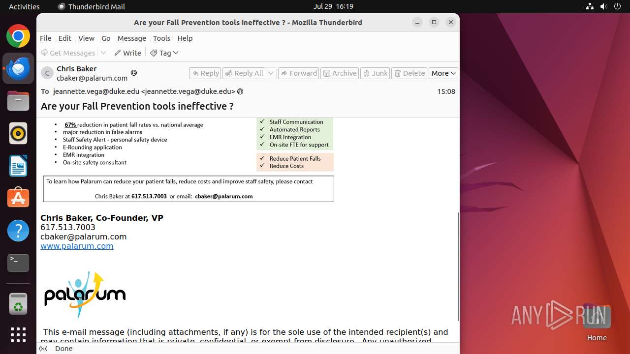This screenshot has width=630, height=354.
Task: Click the Thunderbird Mail top-bar app menu
Action: (92, 6)
